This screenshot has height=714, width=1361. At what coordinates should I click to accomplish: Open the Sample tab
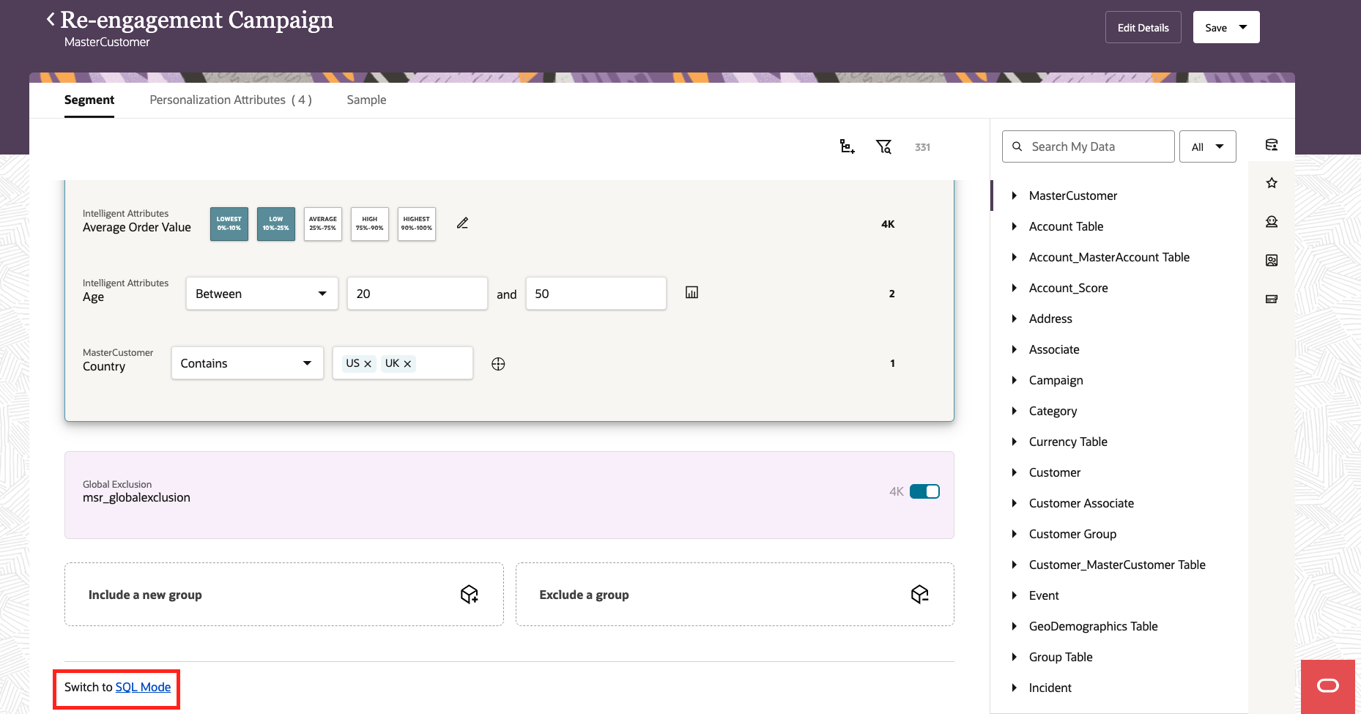coord(366,100)
